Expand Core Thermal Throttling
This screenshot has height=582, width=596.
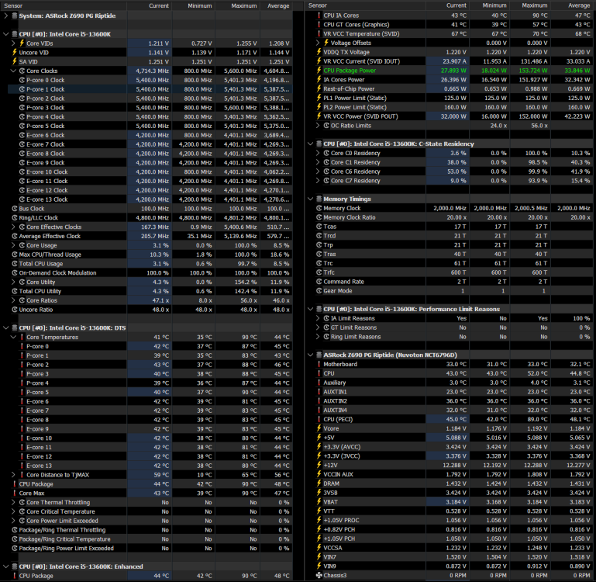click(x=14, y=502)
